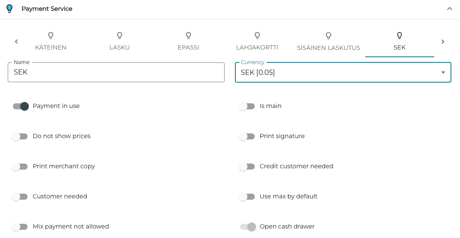This screenshot has height=238, width=460.
Task: Enable the Is main switch
Action: pyautogui.click(x=247, y=106)
